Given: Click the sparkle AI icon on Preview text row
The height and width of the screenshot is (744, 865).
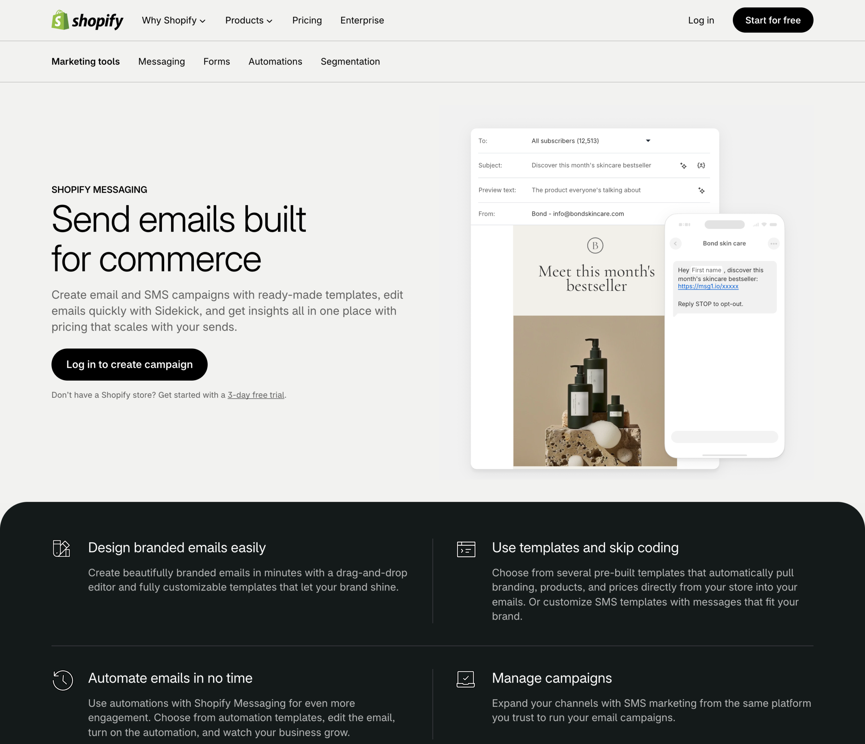Looking at the screenshot, I should click(x=701, y=191).
